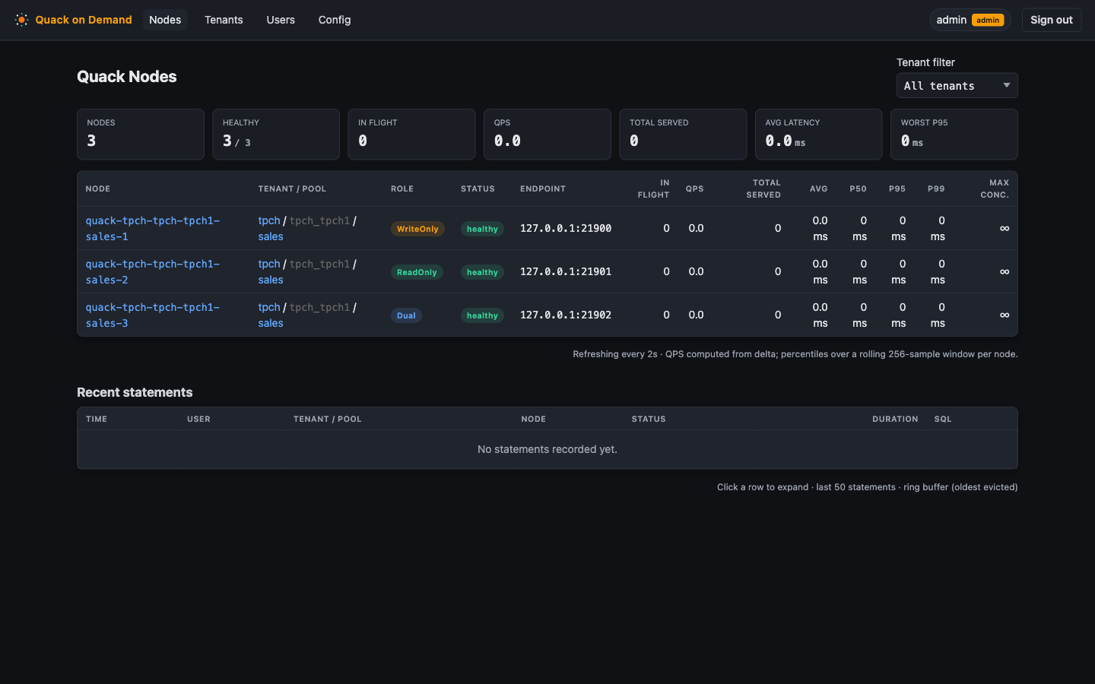The height and width of the screenshot is (684, 1095).
Task: Open the Quack on Demand home link
Action: coord(73,20)
